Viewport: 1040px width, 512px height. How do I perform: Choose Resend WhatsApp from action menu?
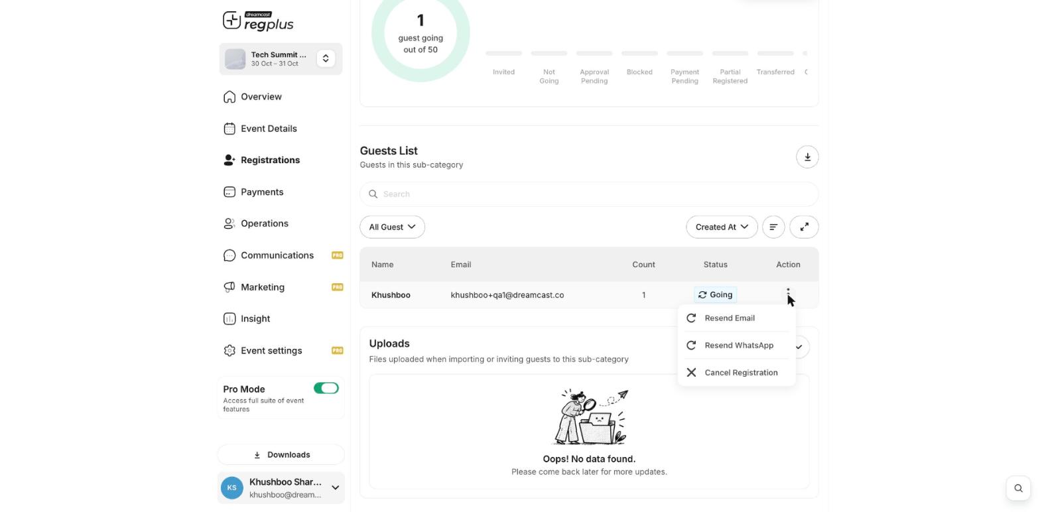[x=736, y=346]
